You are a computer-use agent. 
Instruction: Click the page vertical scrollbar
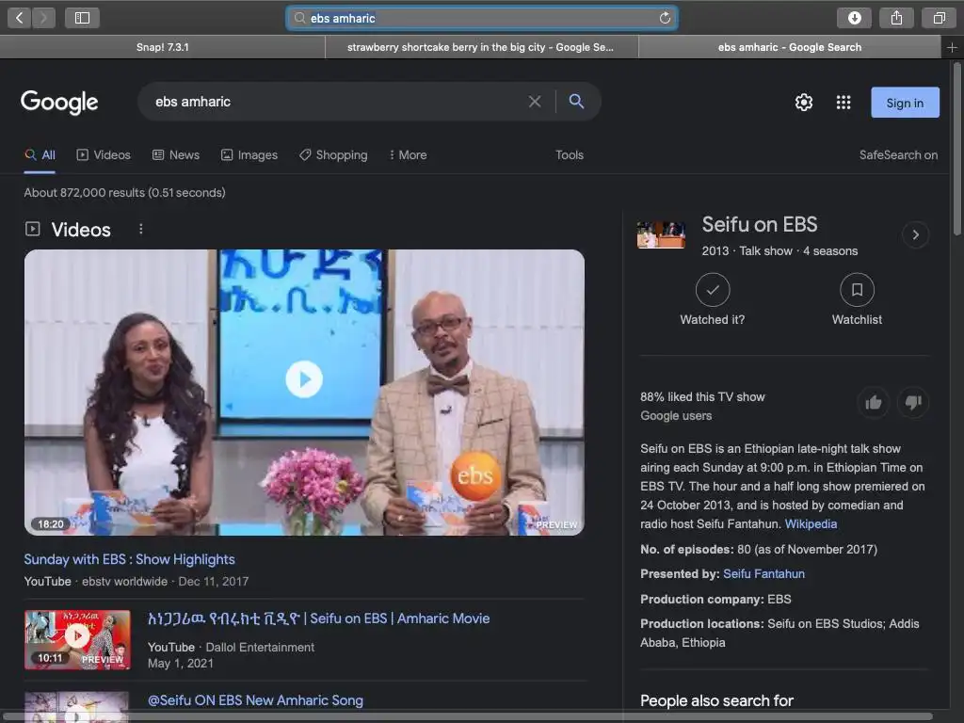click(957, 148)
